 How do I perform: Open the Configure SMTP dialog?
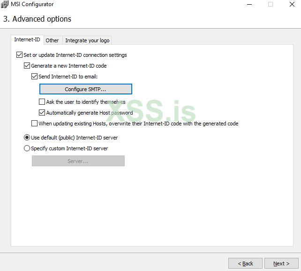[86, 89]
